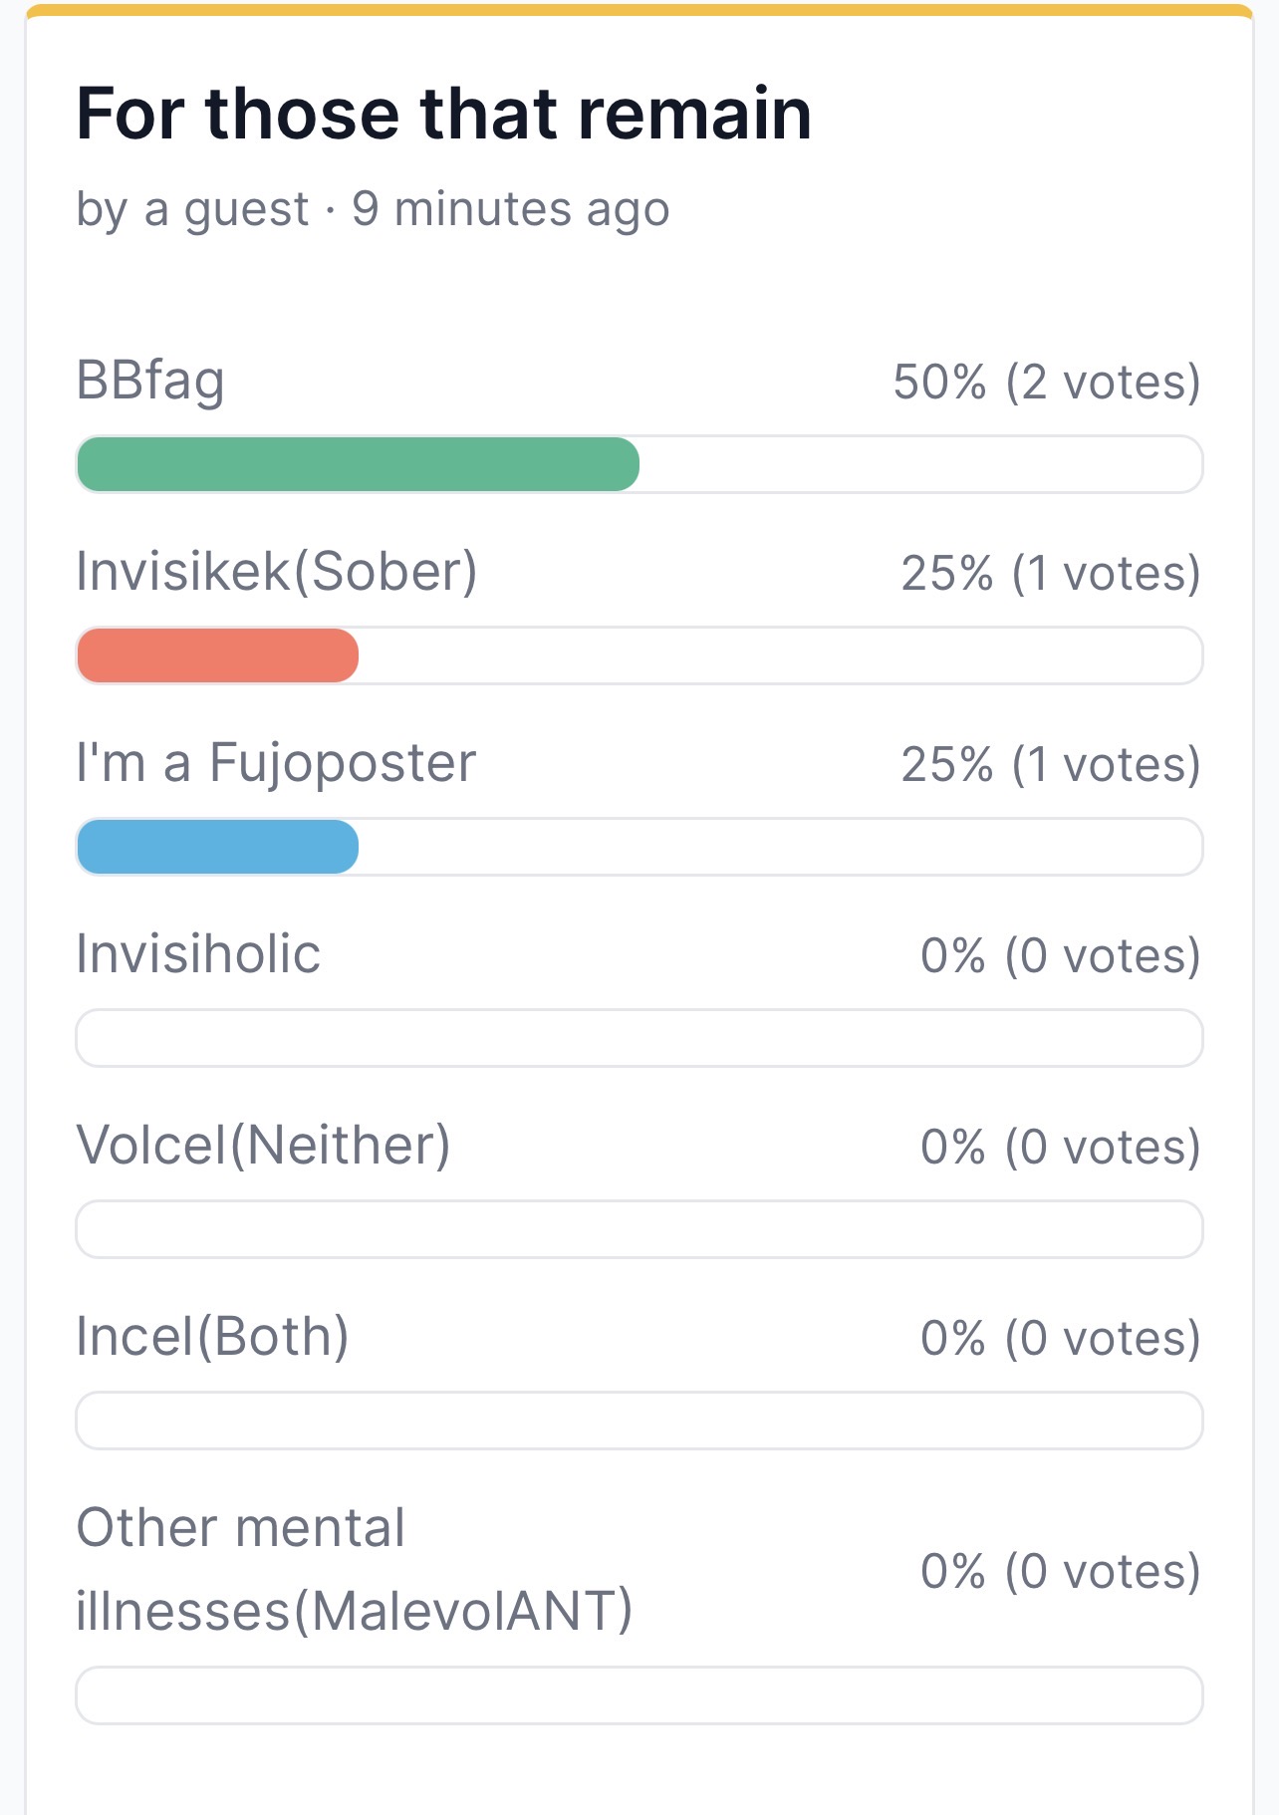Screen dimensions: 1279x1815
Task: Click the blue Fujoposter result bar
Action: 217,847
